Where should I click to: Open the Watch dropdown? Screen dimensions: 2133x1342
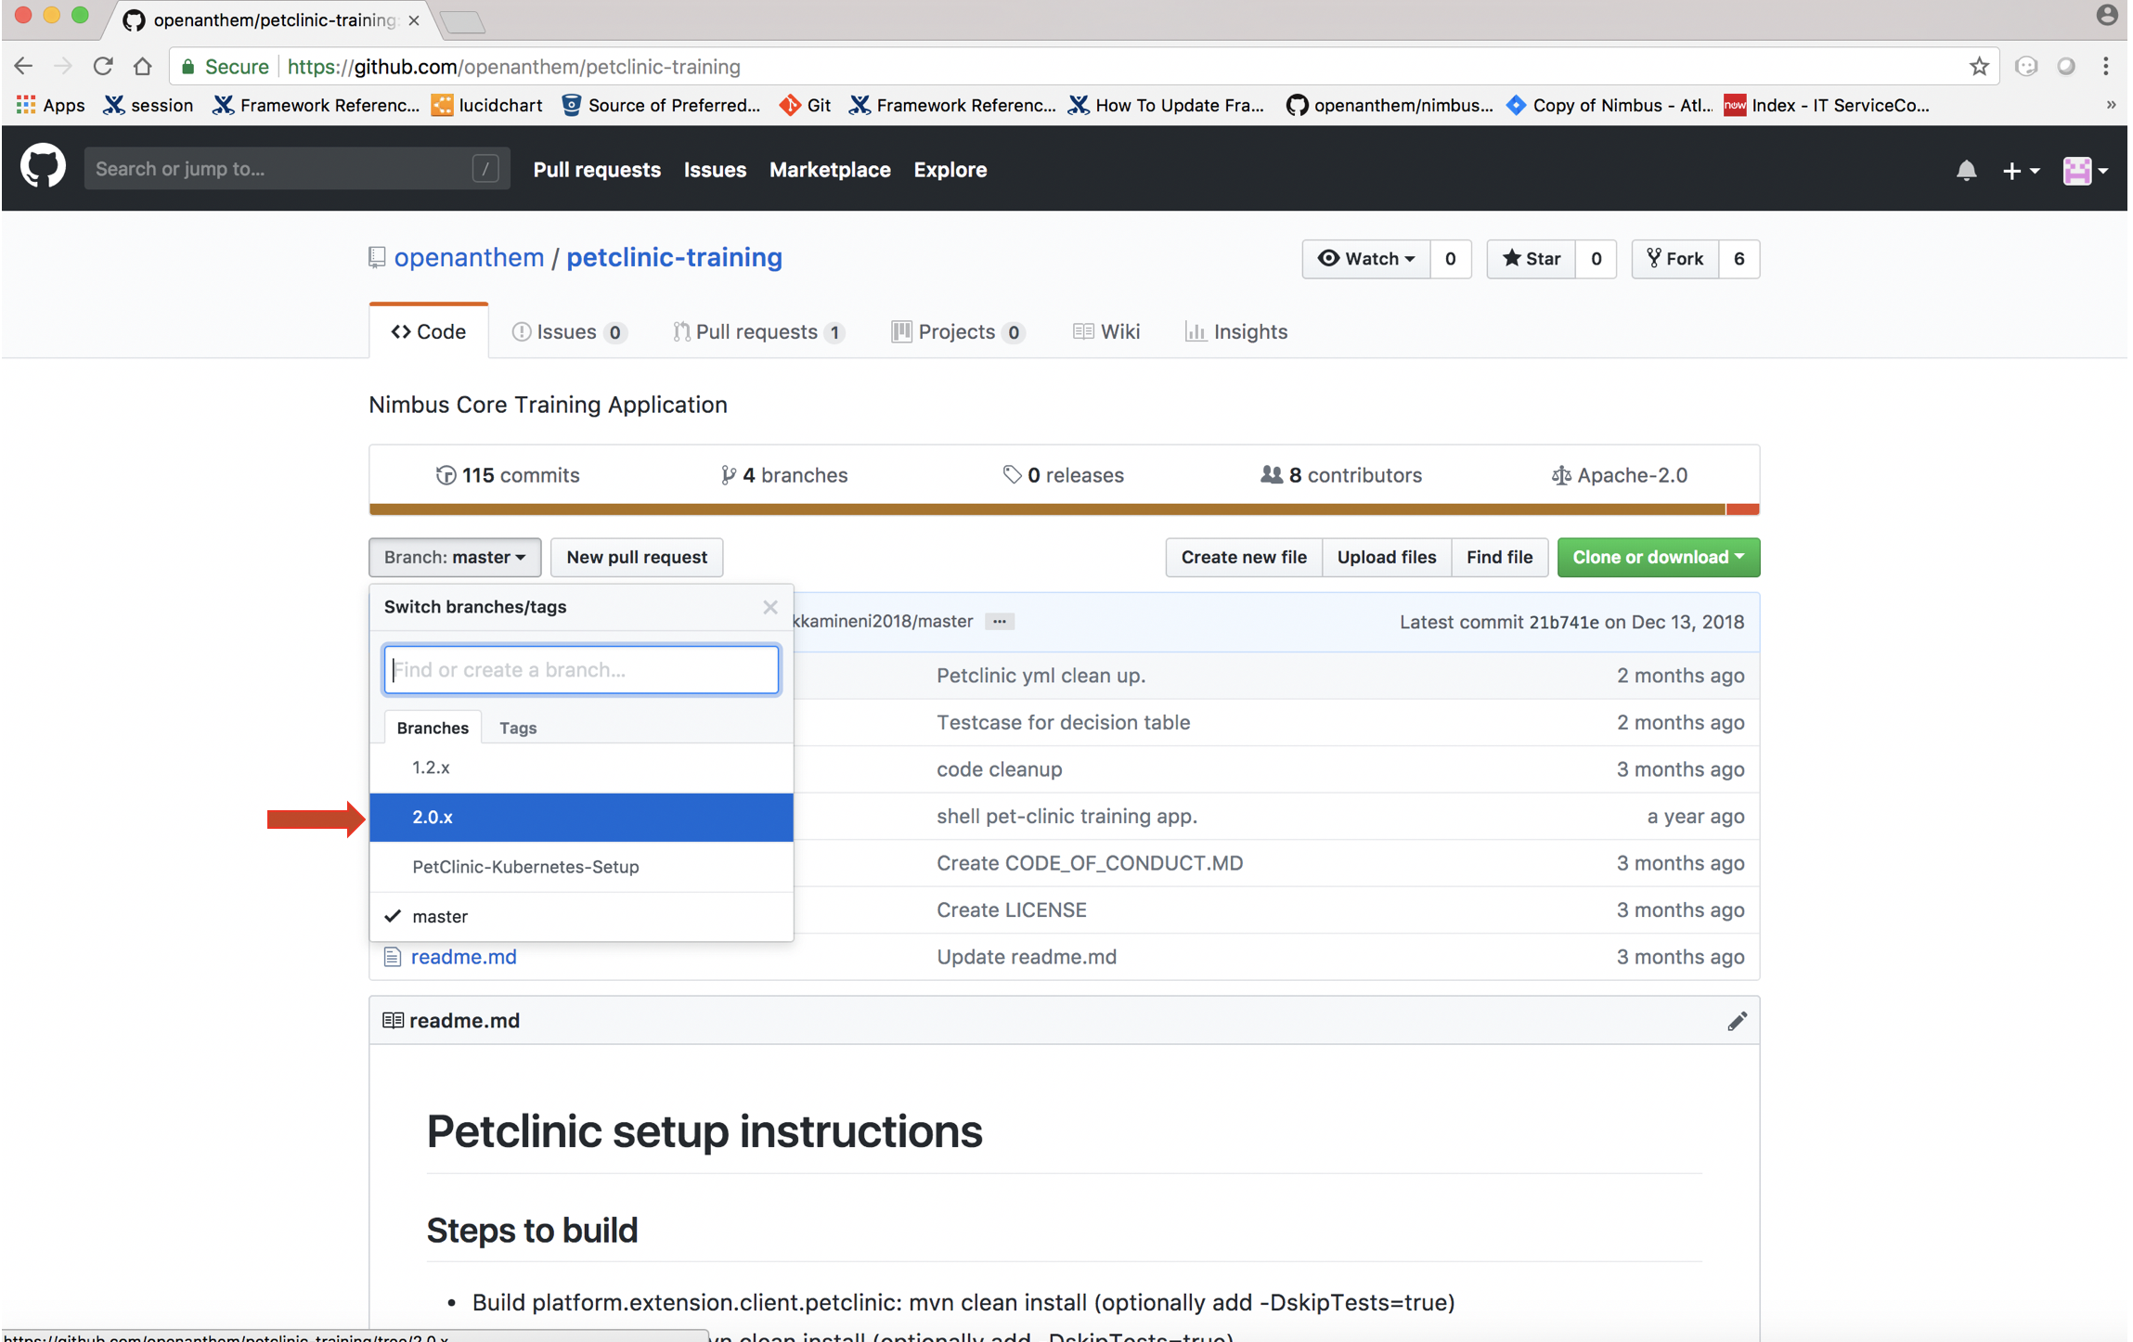click(x=1366, y=259)
